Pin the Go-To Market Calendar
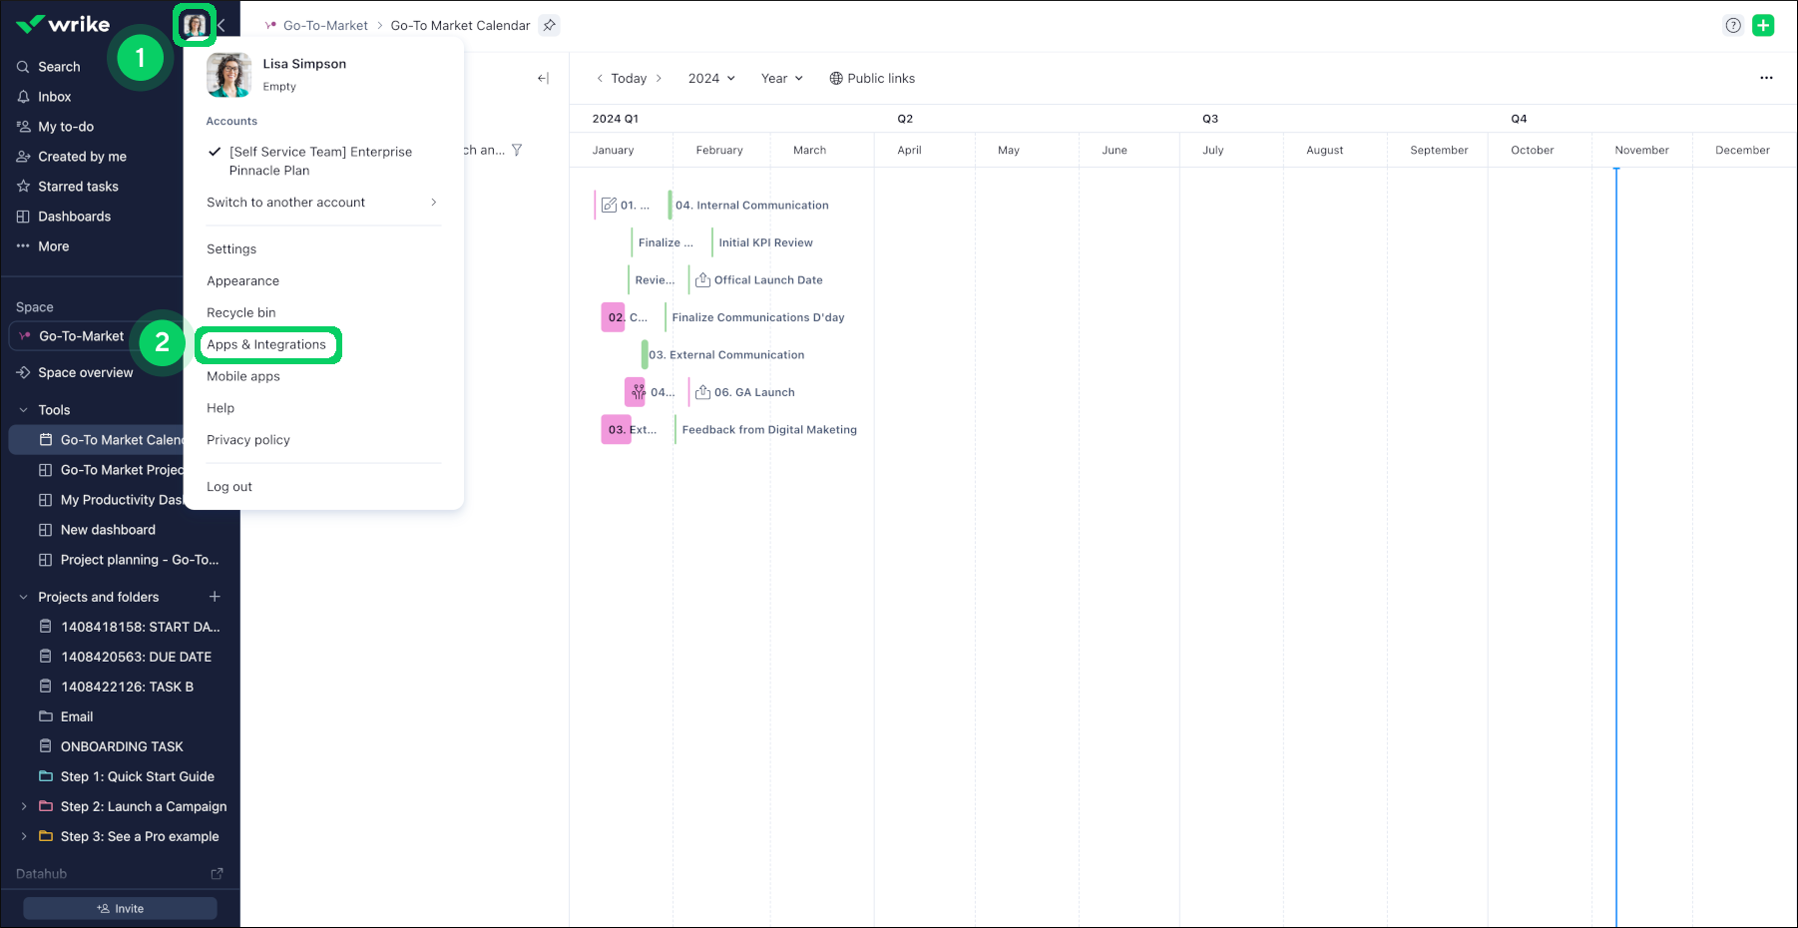Viewport: 1798px width, 928px height. tap(550, 26)
